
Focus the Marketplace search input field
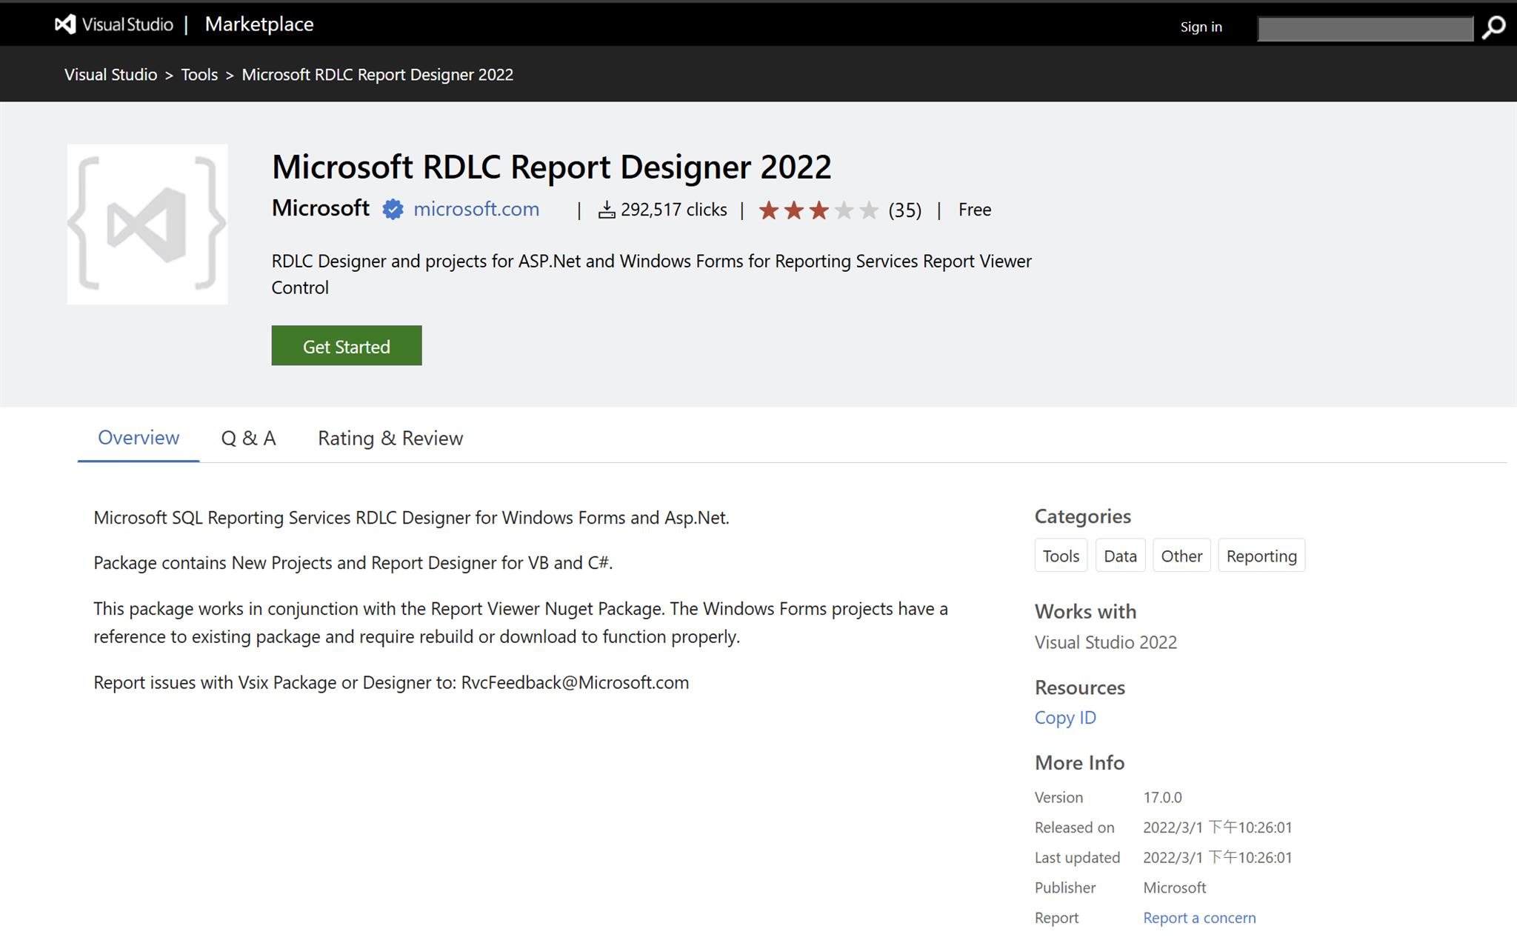click(x=1365, y=29)
